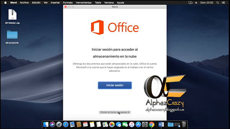The height and width of the screenshot is (129, 230).
Task: Open the Mail stamp icon in dock
Action: click(x=72, y=124)
